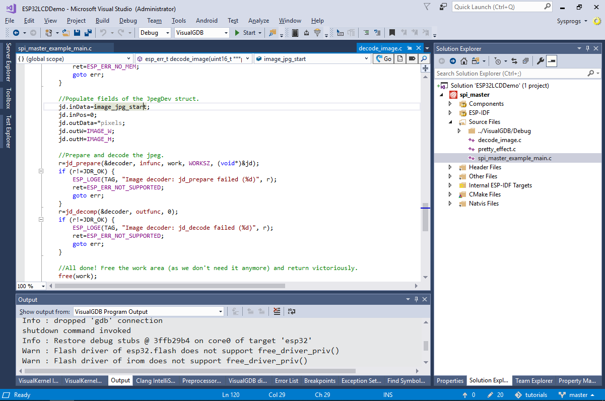Toggle Auto Hide pin on Solution Explorer panel

pyautogui.click(x=587, y=48)
